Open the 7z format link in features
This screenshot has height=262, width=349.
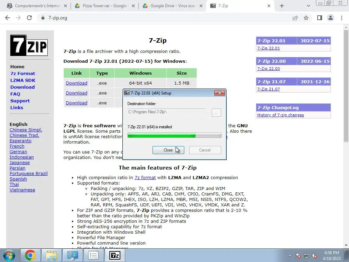pyautogui.click(x=145, y=177)
